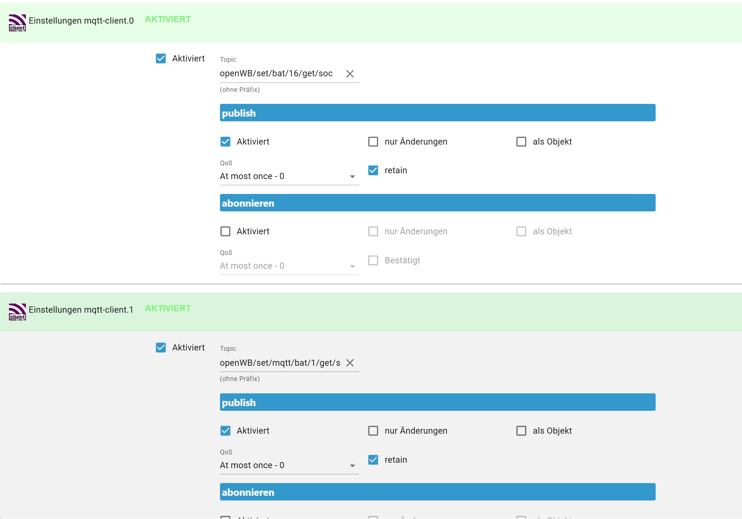This screenshot has width=742, height=519.
Task: Check als Objekt under mqtt-client.1 publish
Action: click(521, 431)
